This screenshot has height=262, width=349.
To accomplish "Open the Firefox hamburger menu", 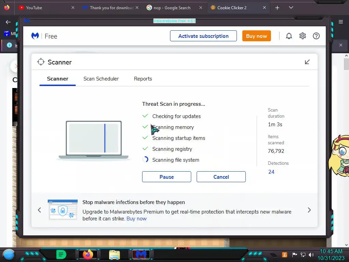I will (x=341, y=21).
